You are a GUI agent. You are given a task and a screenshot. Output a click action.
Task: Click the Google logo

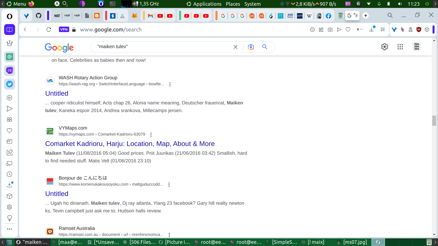click(59, 48)
